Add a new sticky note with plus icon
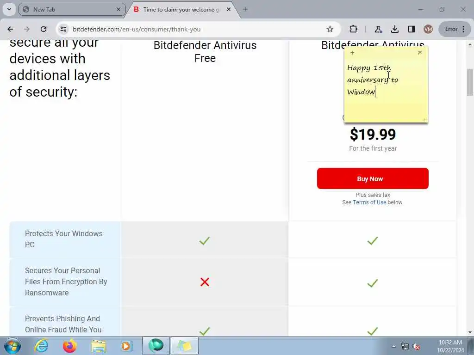474x355 pixels. click(x=352, y=53)
